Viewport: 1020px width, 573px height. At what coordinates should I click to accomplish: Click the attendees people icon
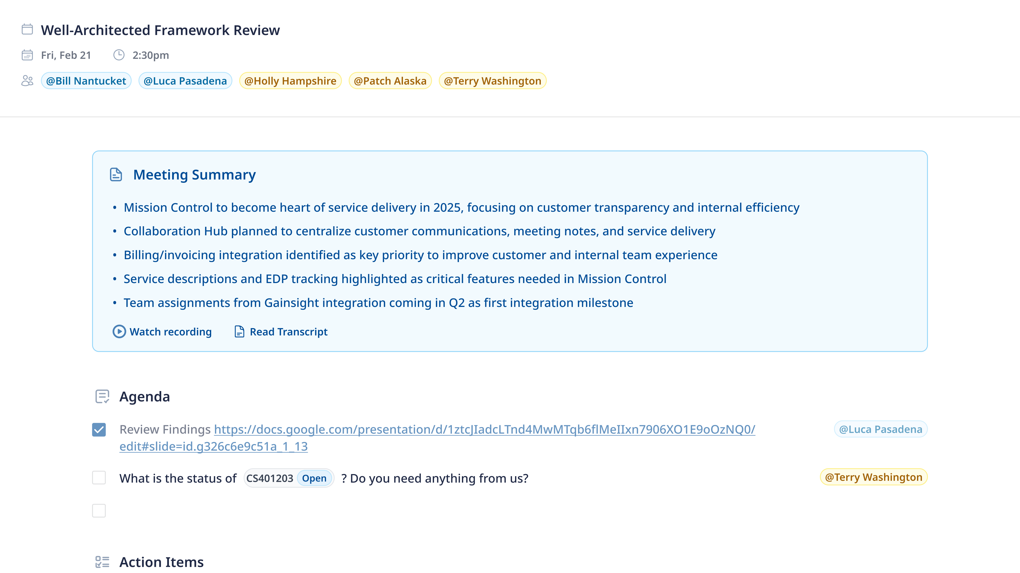(x=27, y=81)
